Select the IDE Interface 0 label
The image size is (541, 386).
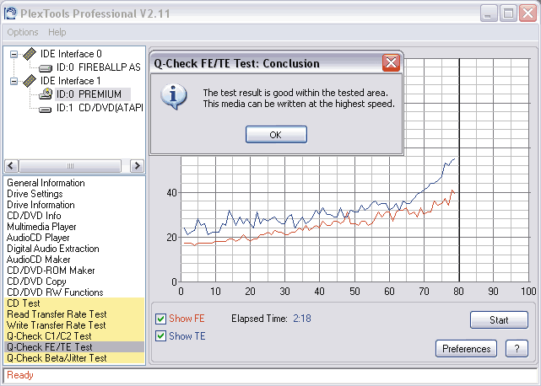[71, 54]
